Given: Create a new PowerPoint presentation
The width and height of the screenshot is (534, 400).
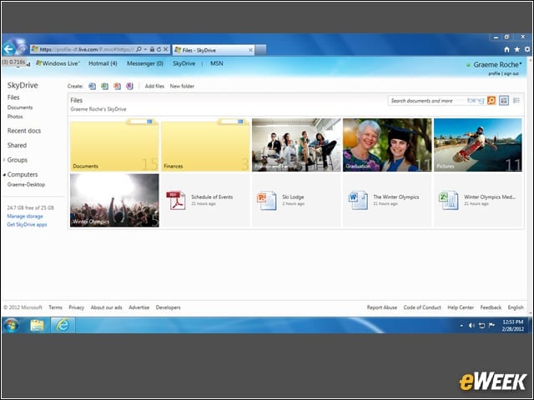Looking at the screenshot, I should point(117,87).
